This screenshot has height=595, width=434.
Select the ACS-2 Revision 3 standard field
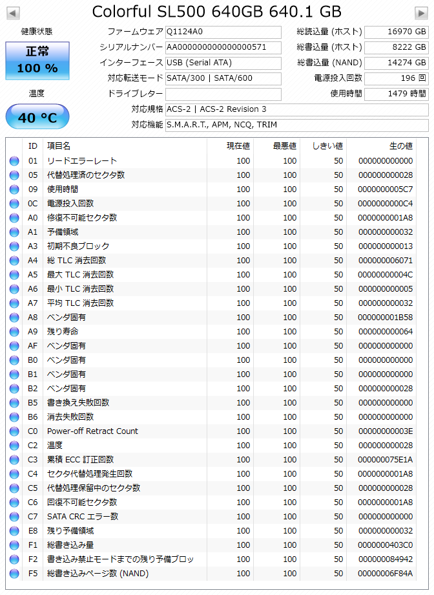[x=297, y=110]
